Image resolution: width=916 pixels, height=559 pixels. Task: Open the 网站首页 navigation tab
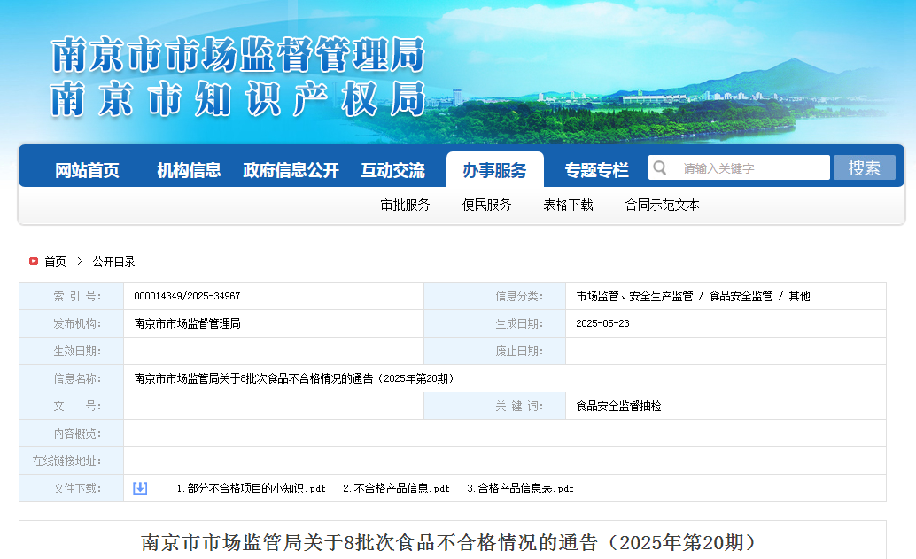click(x=87, y=170)
